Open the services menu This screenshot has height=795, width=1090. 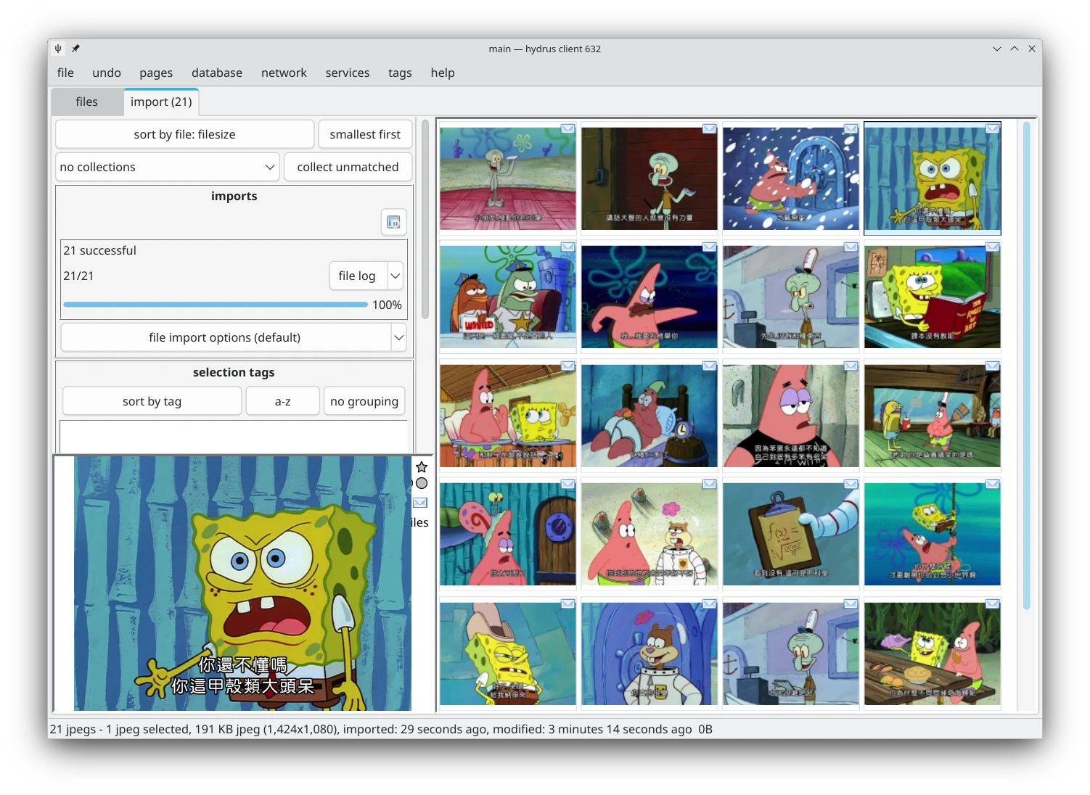tap(347, 73)
